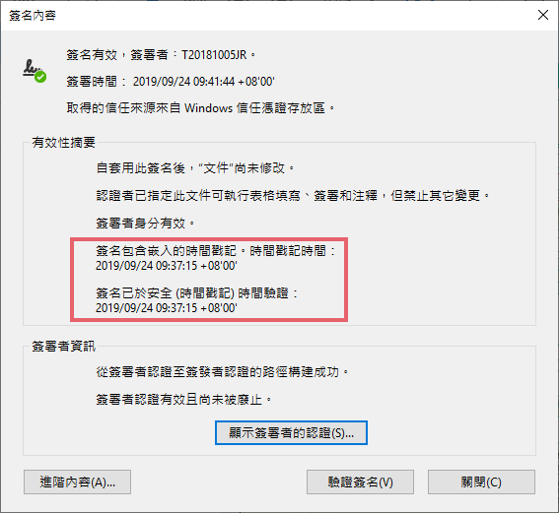This screenshot has width=560, height=514.
Task: Click the signer name T20181005JR line
Action: click(x=161, y=55)
